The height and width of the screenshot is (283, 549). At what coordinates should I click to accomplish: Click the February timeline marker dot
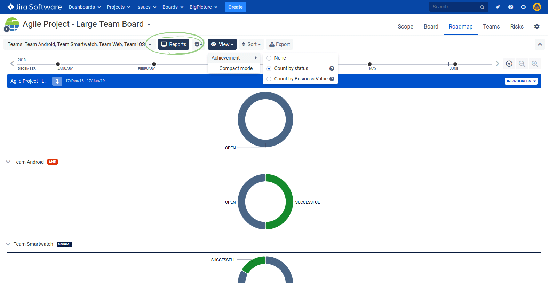pyautogui.click(x=154, y=64)
